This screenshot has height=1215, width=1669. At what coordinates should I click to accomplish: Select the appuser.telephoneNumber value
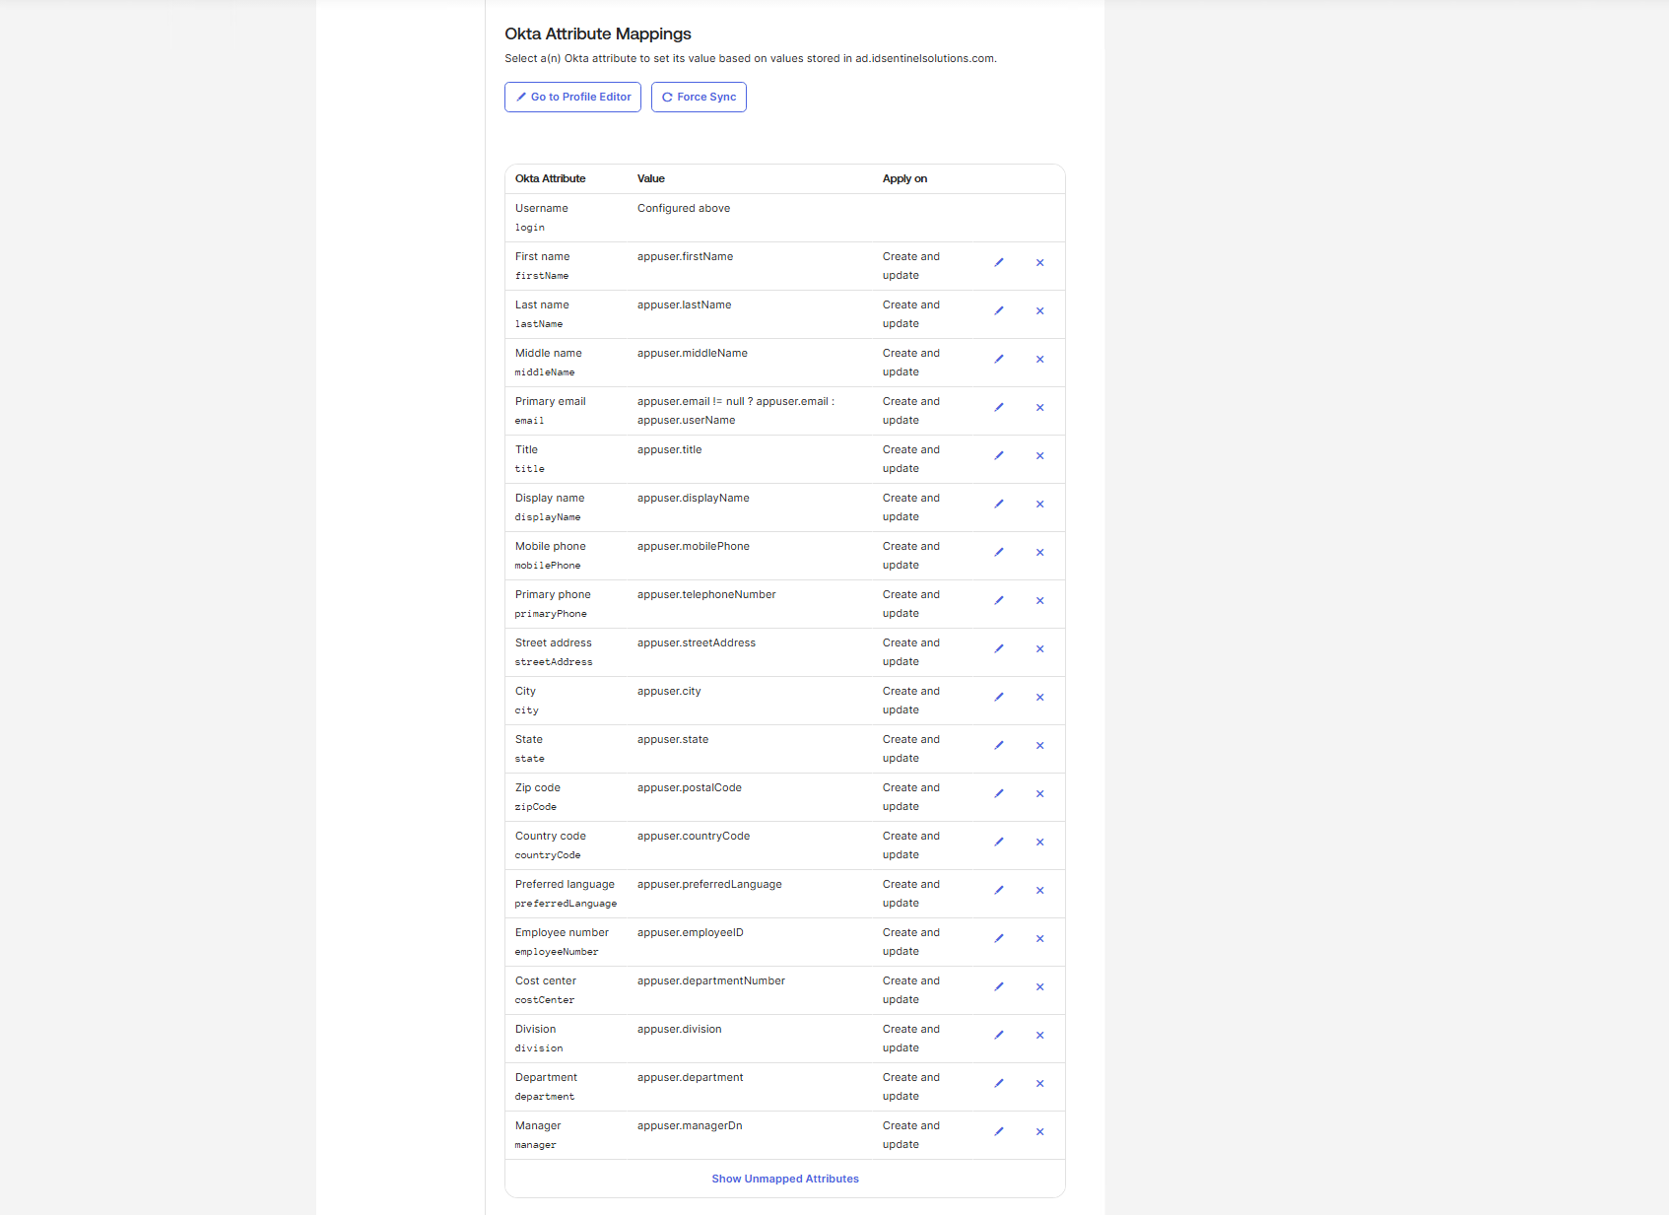(x=706, y=594)
